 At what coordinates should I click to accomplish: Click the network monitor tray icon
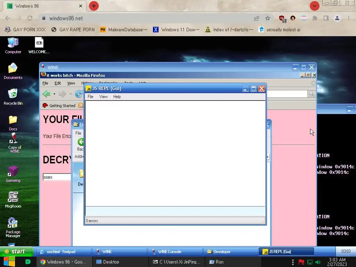pyautogui.click(x=310, y=262)
